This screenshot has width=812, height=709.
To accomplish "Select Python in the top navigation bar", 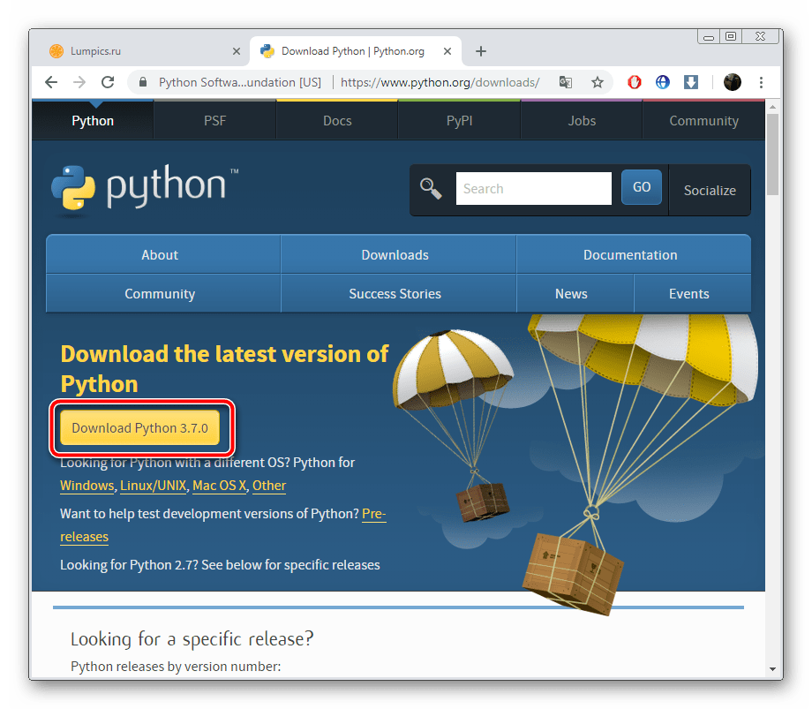I will [x=93, y=121].
